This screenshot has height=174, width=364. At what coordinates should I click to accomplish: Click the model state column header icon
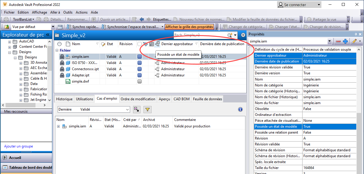157,44
